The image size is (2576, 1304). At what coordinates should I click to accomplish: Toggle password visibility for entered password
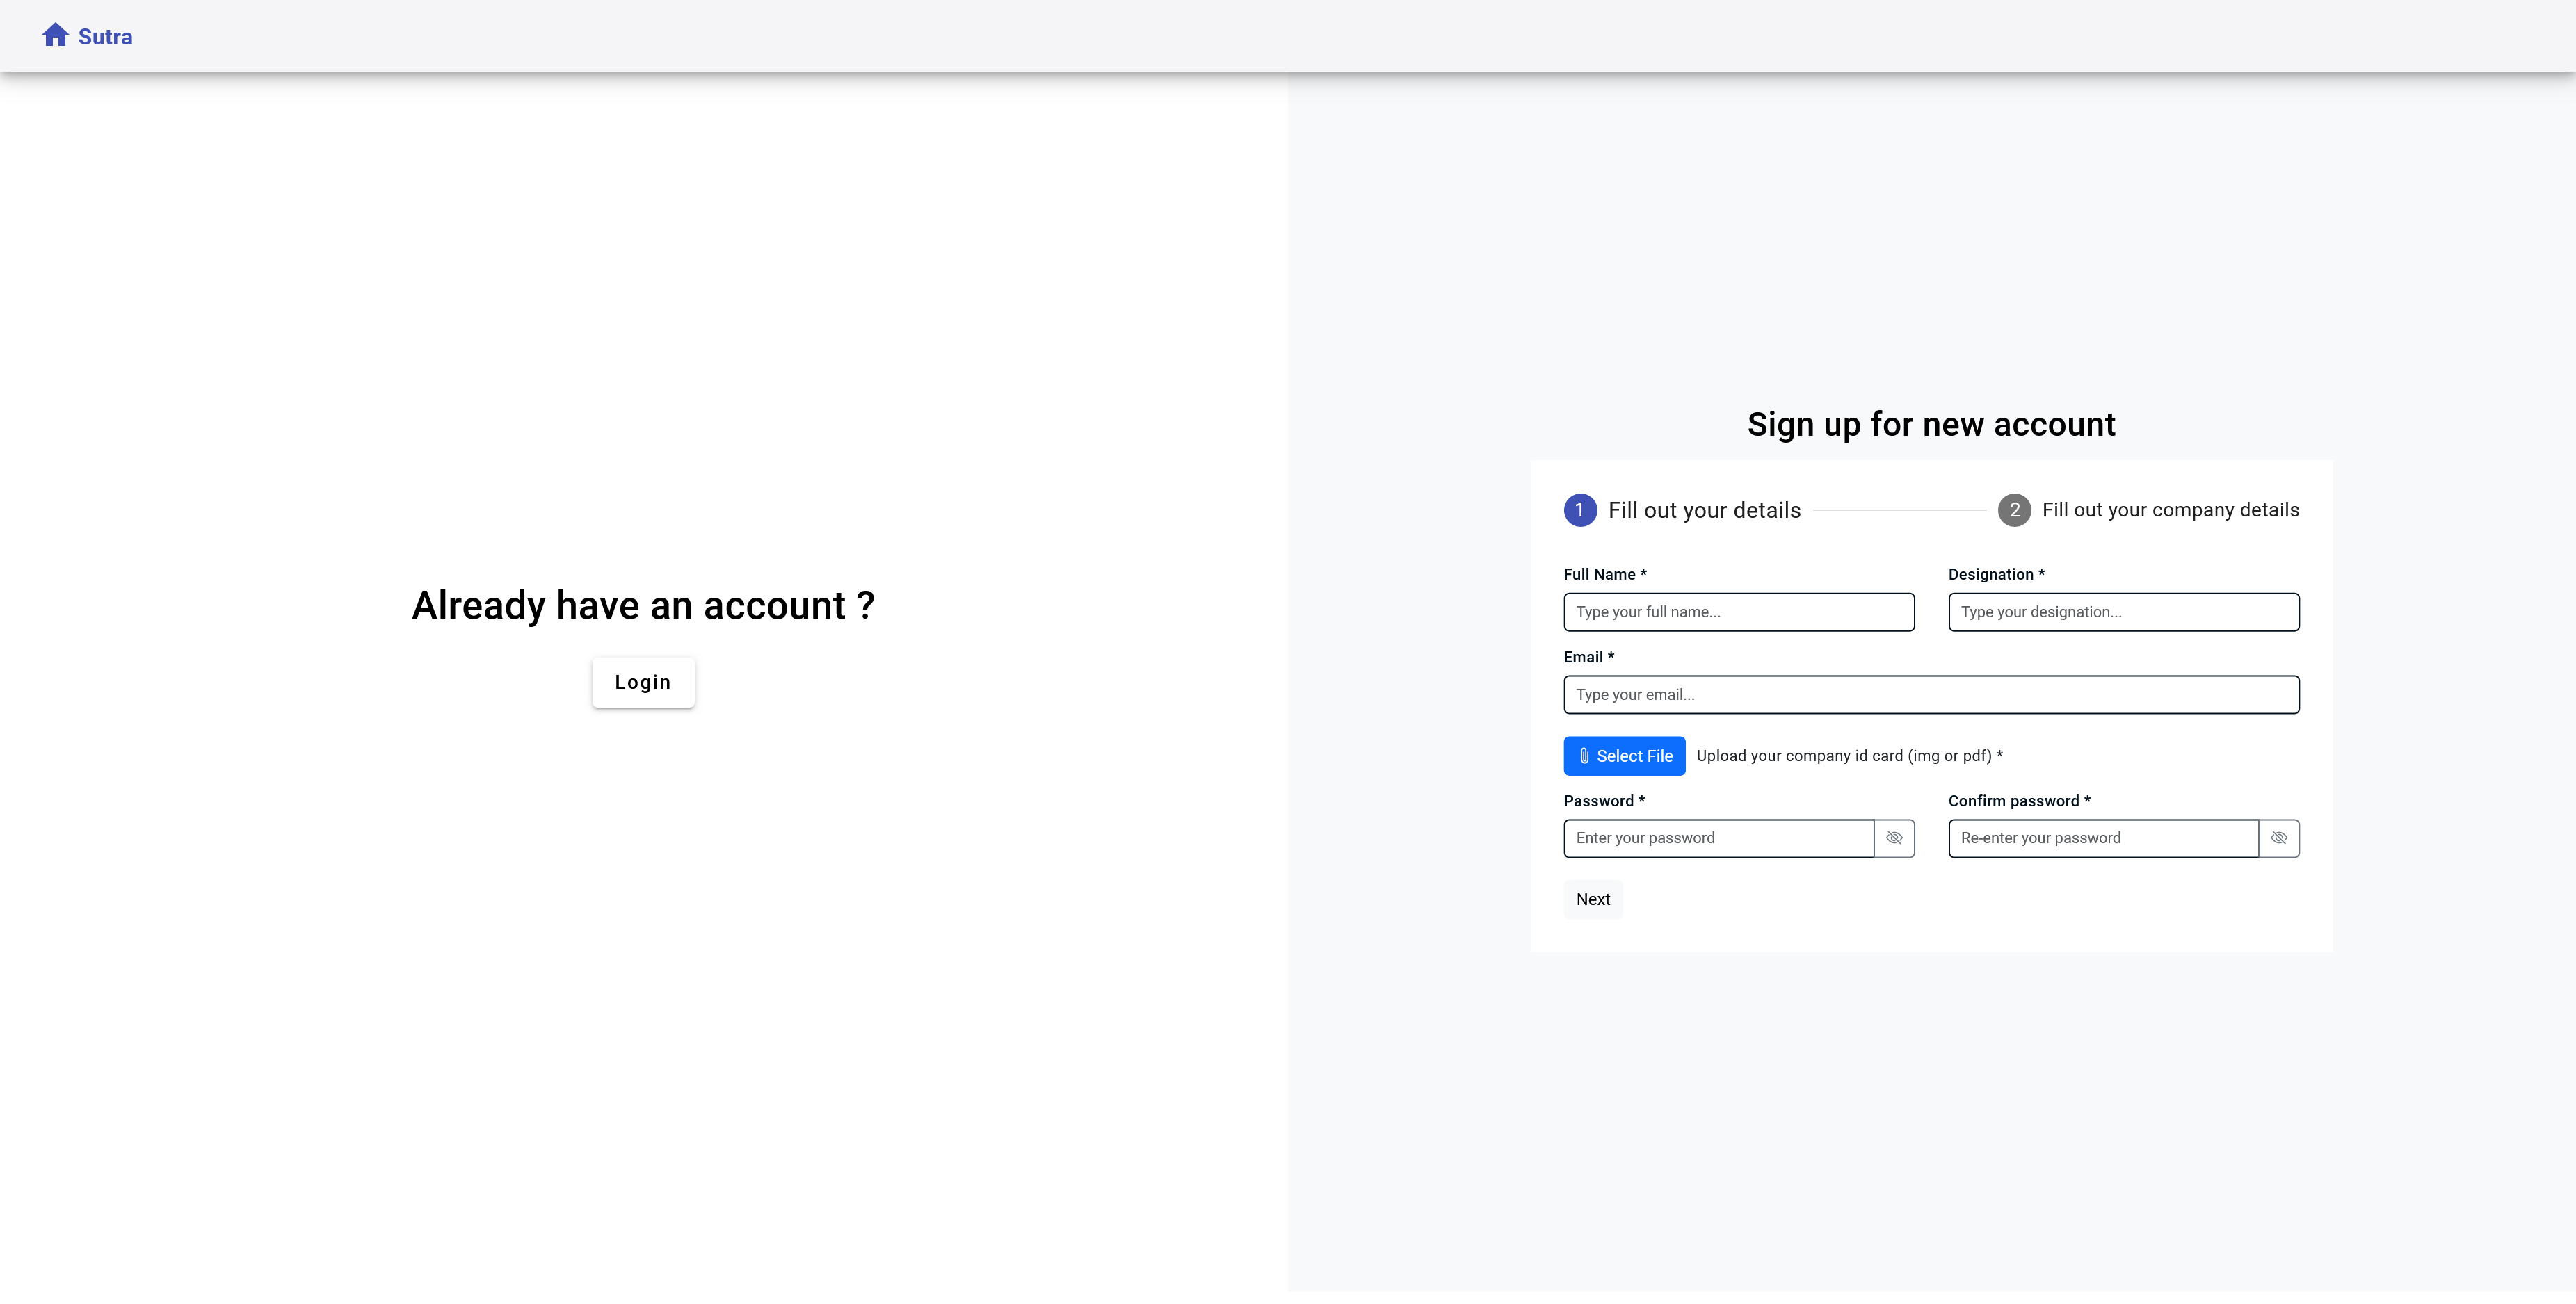1894,838
